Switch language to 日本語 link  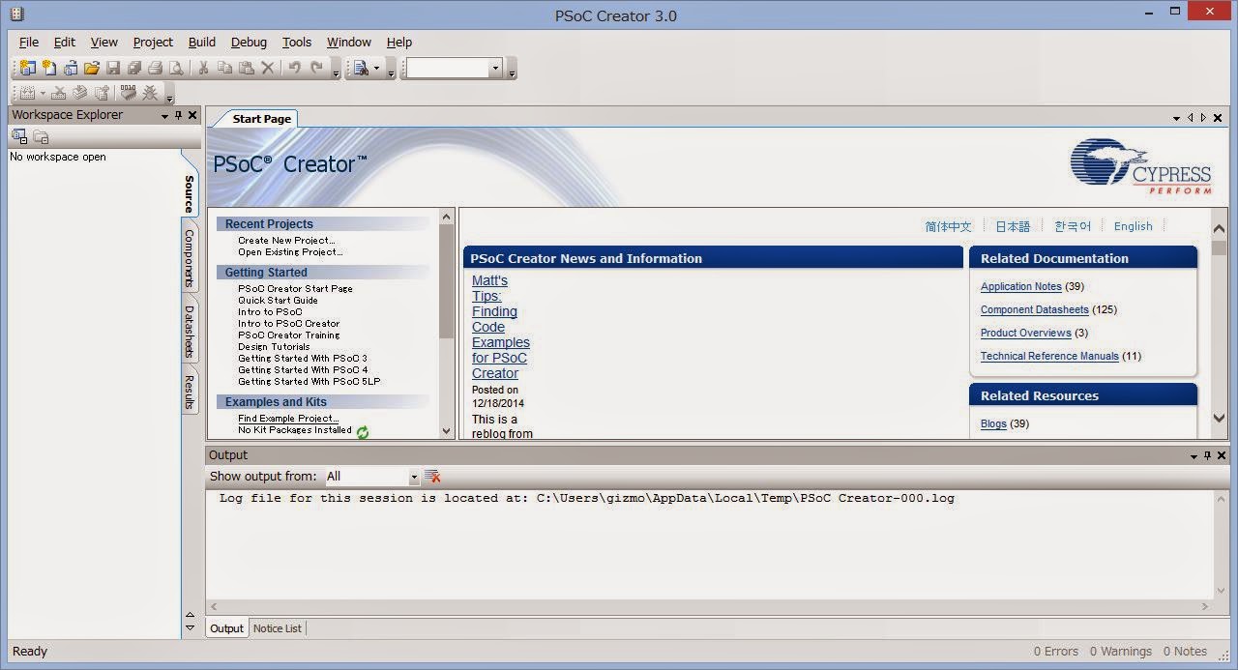coord(1013,226)
